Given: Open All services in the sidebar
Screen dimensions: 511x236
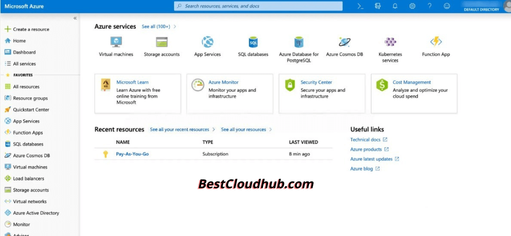Looking at the screenshot, I should click(x=25, y=64).
